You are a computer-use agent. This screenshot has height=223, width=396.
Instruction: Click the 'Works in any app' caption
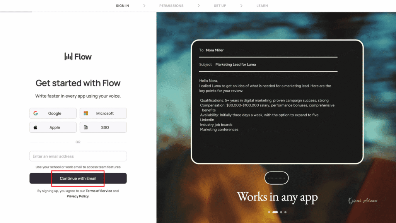[277, 197]
